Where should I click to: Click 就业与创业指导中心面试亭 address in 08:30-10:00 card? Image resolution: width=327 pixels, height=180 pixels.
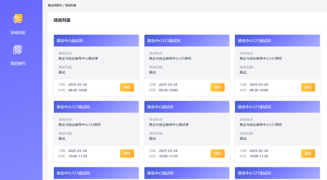[78, 59]
